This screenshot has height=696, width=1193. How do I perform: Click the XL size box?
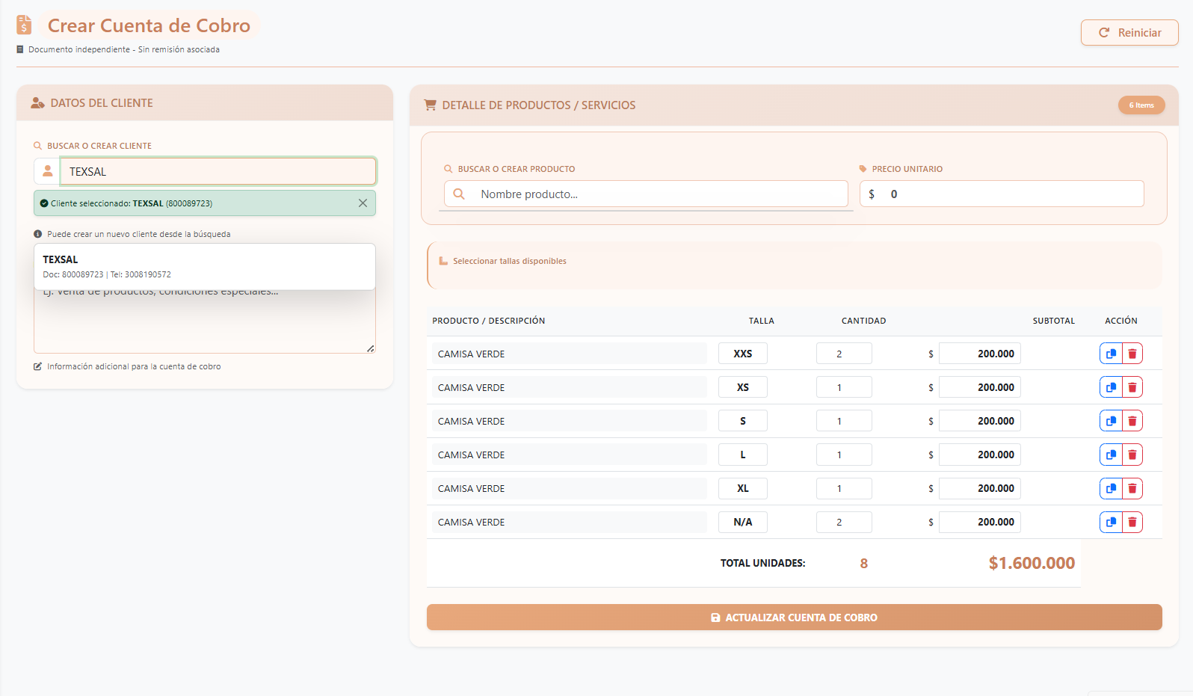pos(743,488)
